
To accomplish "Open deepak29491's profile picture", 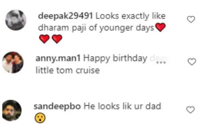I will [16, 20].
